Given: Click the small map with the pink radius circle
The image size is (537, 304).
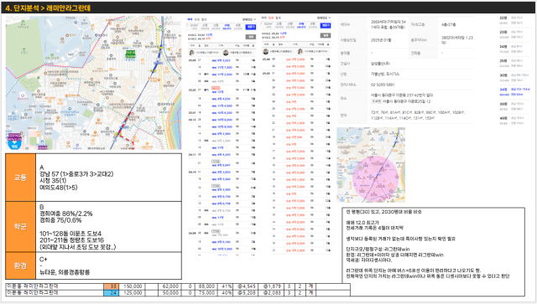Looking at the screenshot, I should click(x=371, y=165).
